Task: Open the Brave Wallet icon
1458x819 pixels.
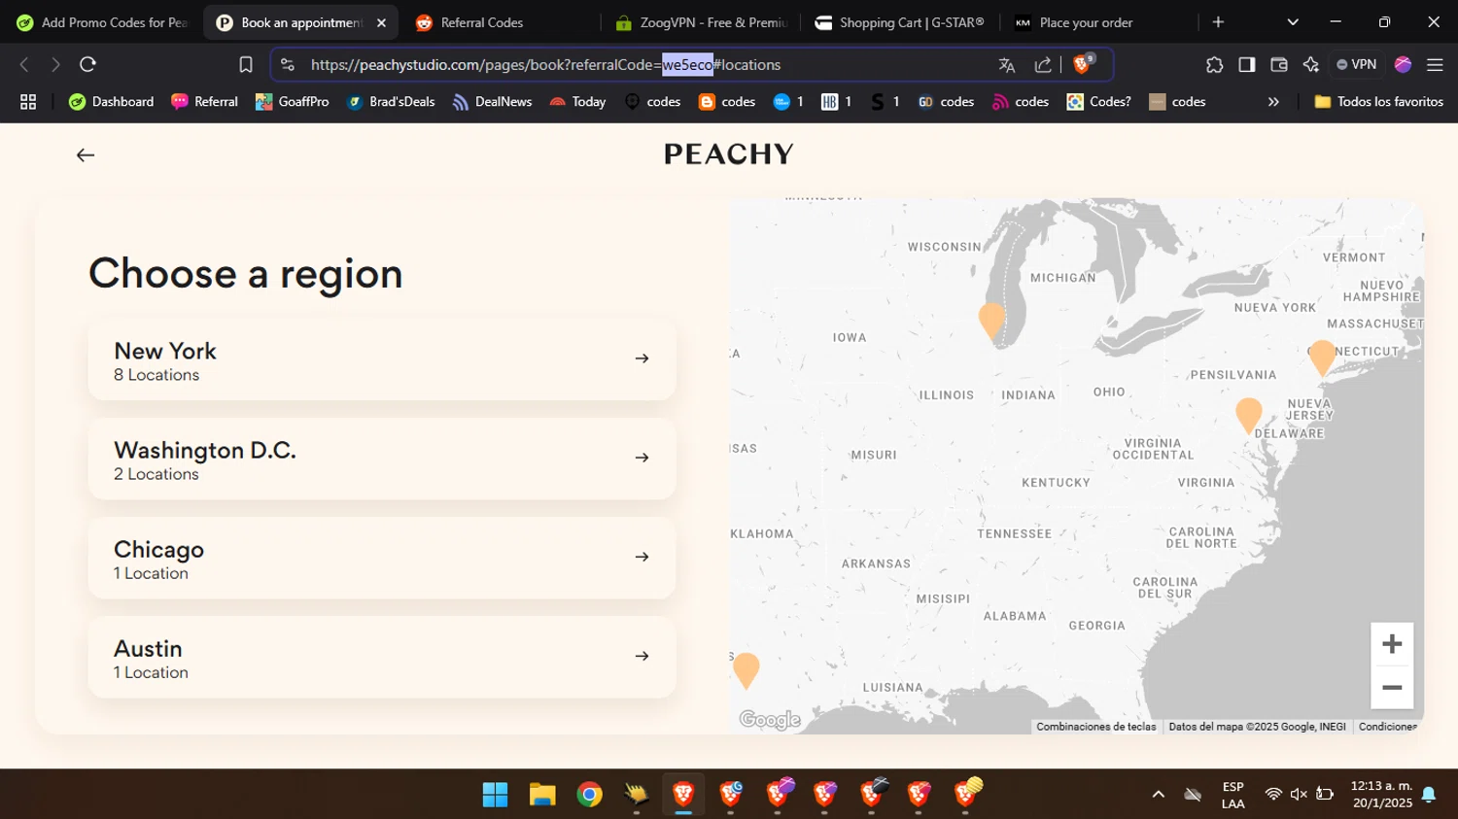Action: tap(1278, 64)
